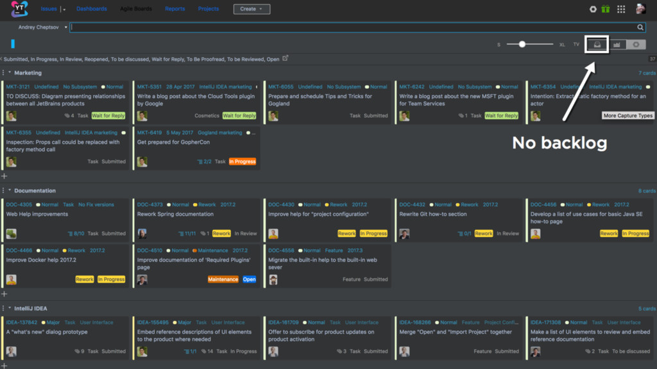657x369 pixels.
Task: Click assignee avatar on DOC-4305 card
Action: [12, 233]
